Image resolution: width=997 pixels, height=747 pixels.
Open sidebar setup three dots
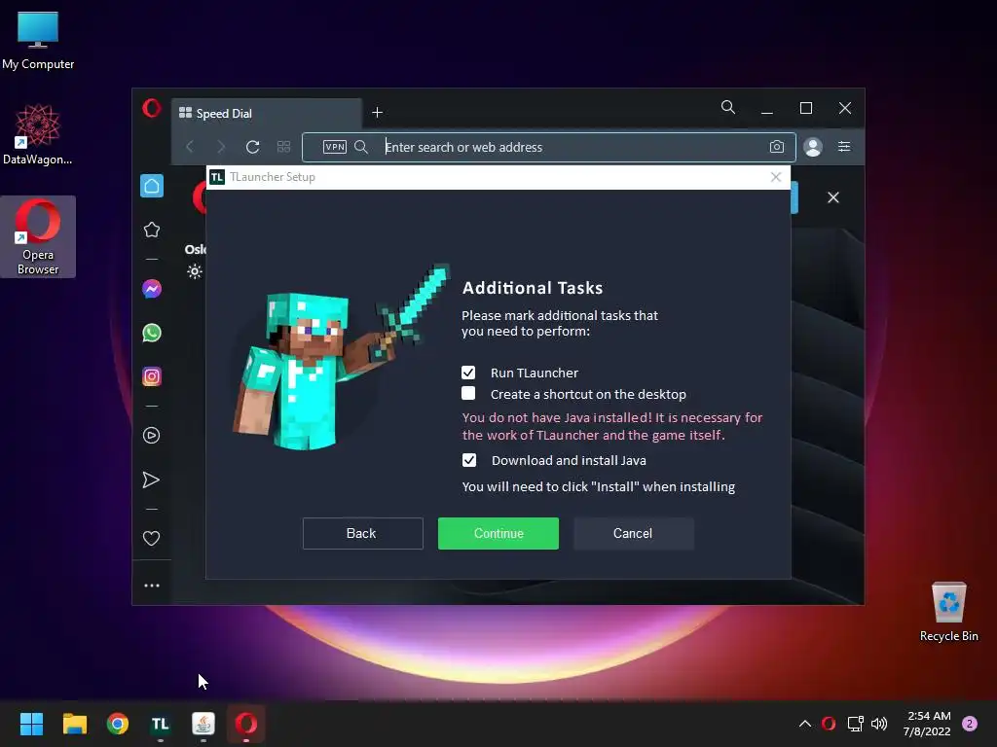click(x=151, y=586)
